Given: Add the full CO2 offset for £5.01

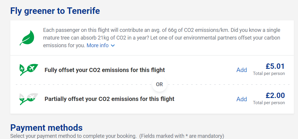Looking at the screenshot, I should [242, 70].
